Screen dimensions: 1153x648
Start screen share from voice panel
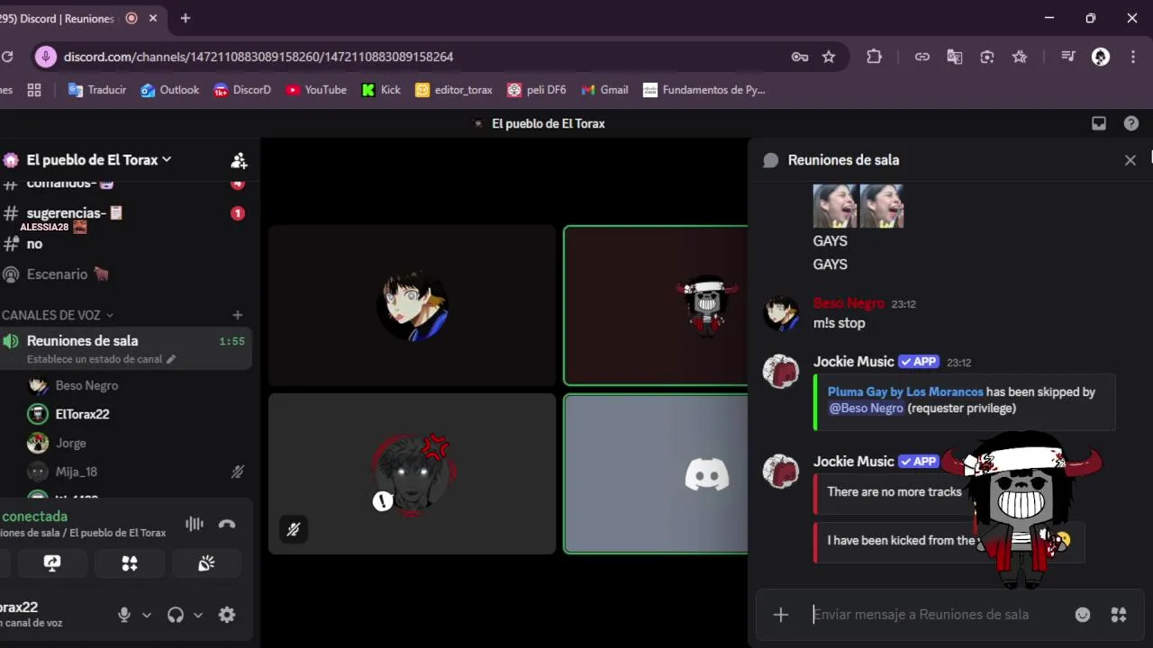[52, 563]
